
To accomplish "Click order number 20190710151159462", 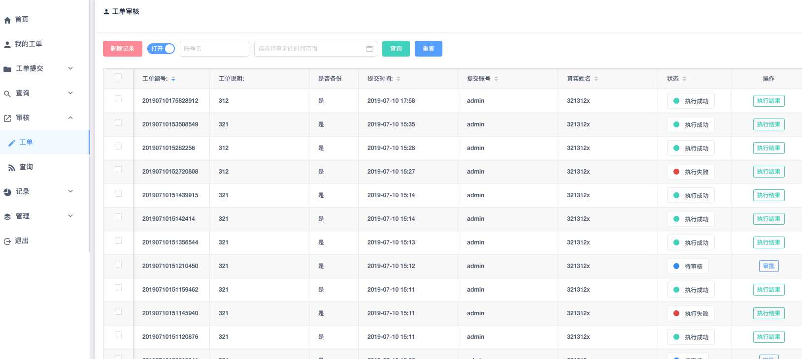I will (170, 290).
